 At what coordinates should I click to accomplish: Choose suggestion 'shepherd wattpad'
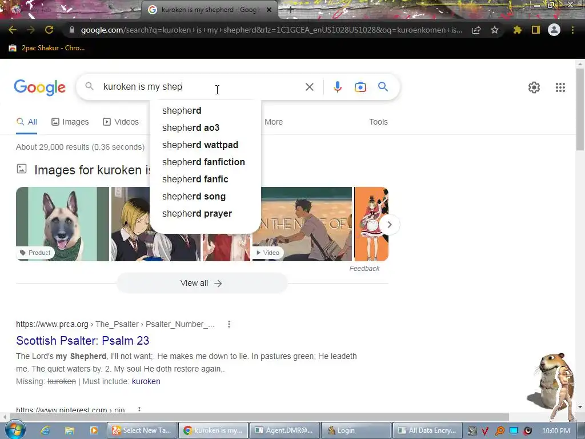205,145
